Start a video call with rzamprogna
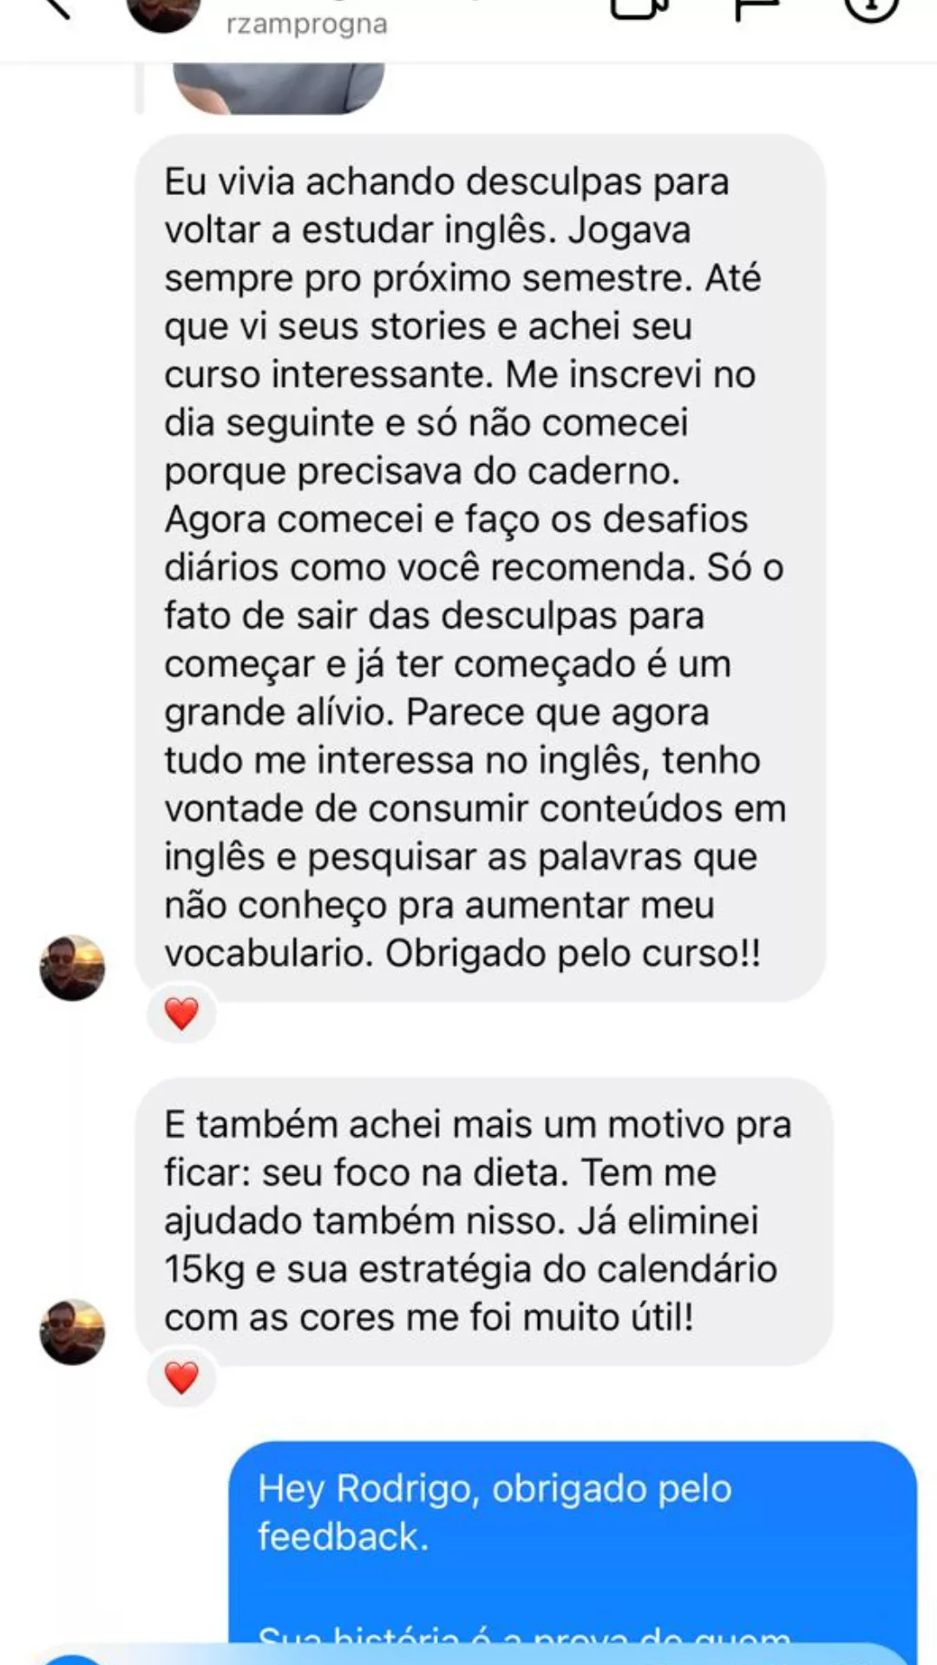Viewport: 937px width, 1665px height. [x=640, y=9]
